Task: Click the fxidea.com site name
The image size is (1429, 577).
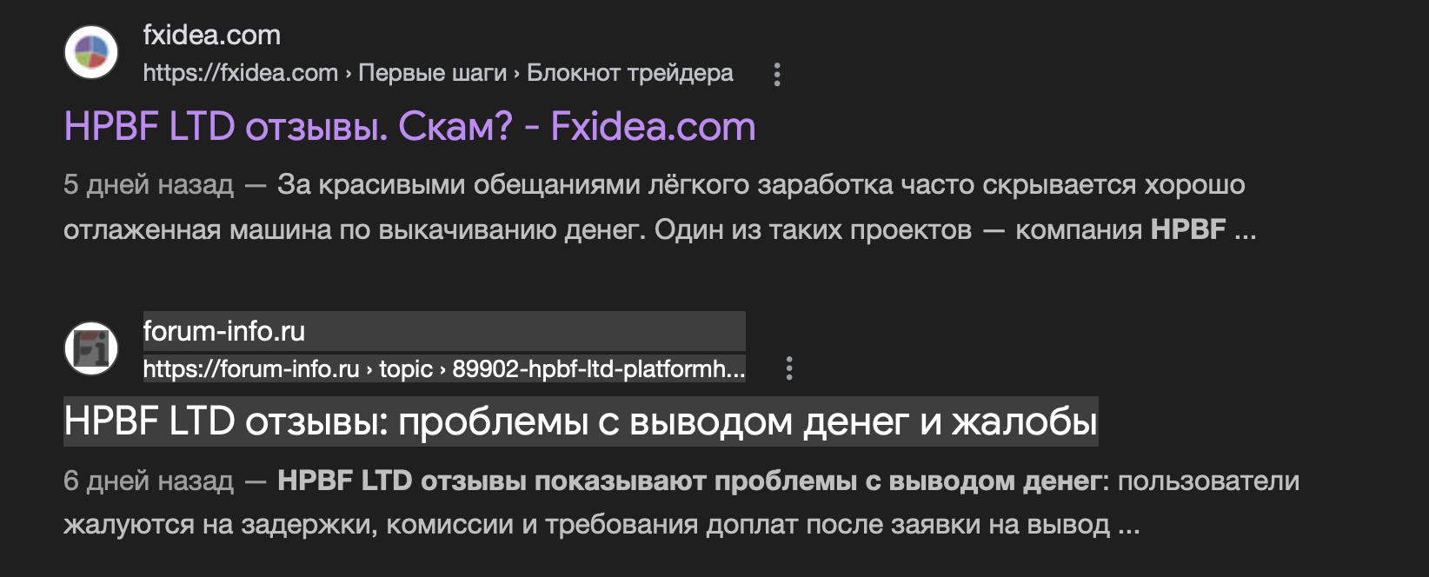Action: click(211, 35)
